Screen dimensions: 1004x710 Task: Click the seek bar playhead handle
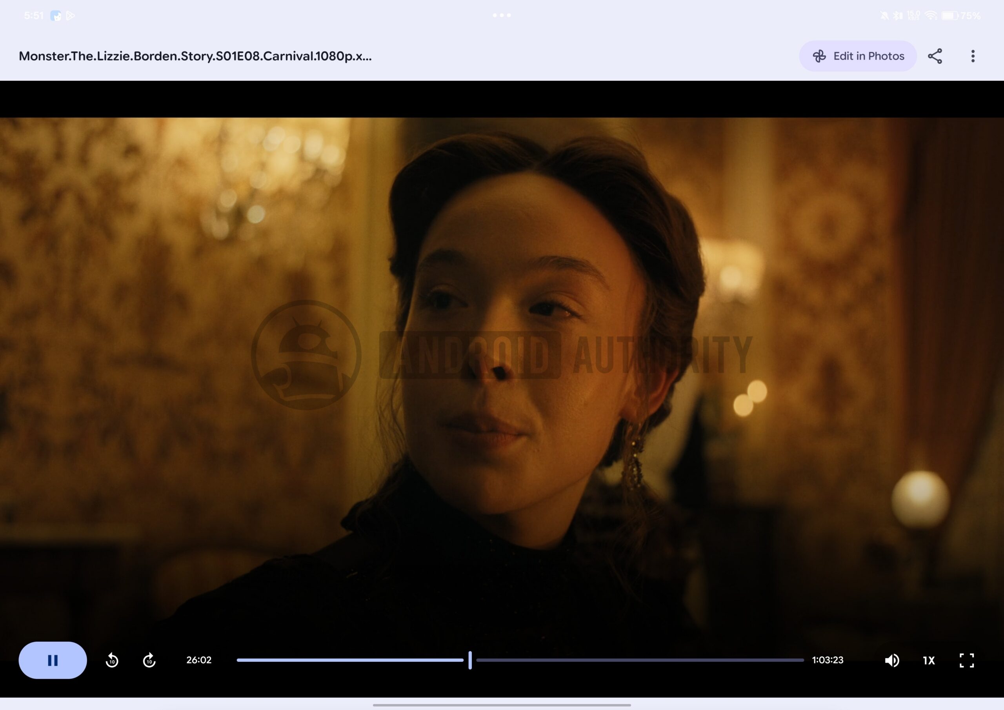[470, 660]
